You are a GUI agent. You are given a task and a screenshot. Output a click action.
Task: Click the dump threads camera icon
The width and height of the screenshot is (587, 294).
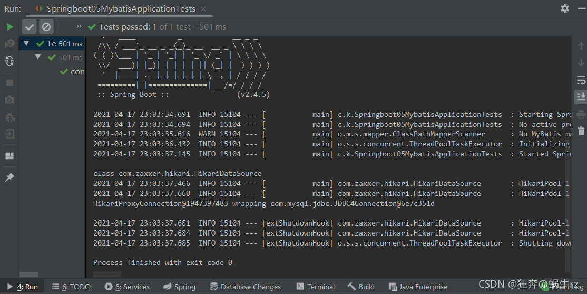tap(9, 100)
